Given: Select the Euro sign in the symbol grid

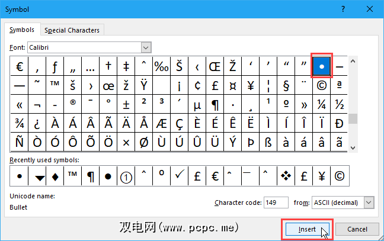Looking at the screenshot, I should (x=20, y=66).
